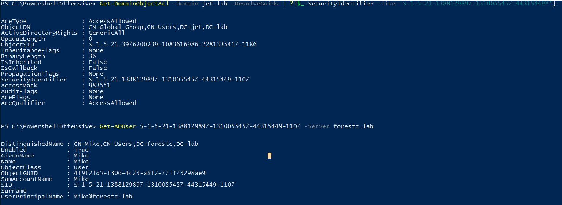Click the UserPrincipalName Mike@forestc.lab

(x=103, y=197)
